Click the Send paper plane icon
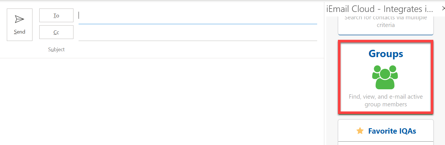445x145 pixels. [19, 19]
